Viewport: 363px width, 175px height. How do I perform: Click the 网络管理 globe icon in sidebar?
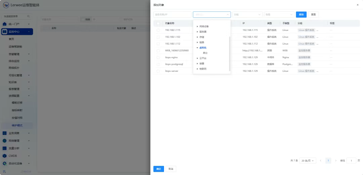[x=5, y=141]
